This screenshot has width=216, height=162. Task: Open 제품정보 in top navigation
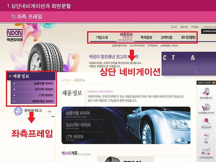click(126, 34)
